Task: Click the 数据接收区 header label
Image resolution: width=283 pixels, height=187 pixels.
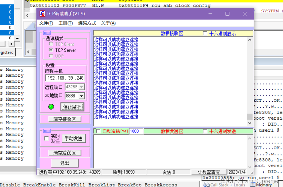Action: (172, 33)
